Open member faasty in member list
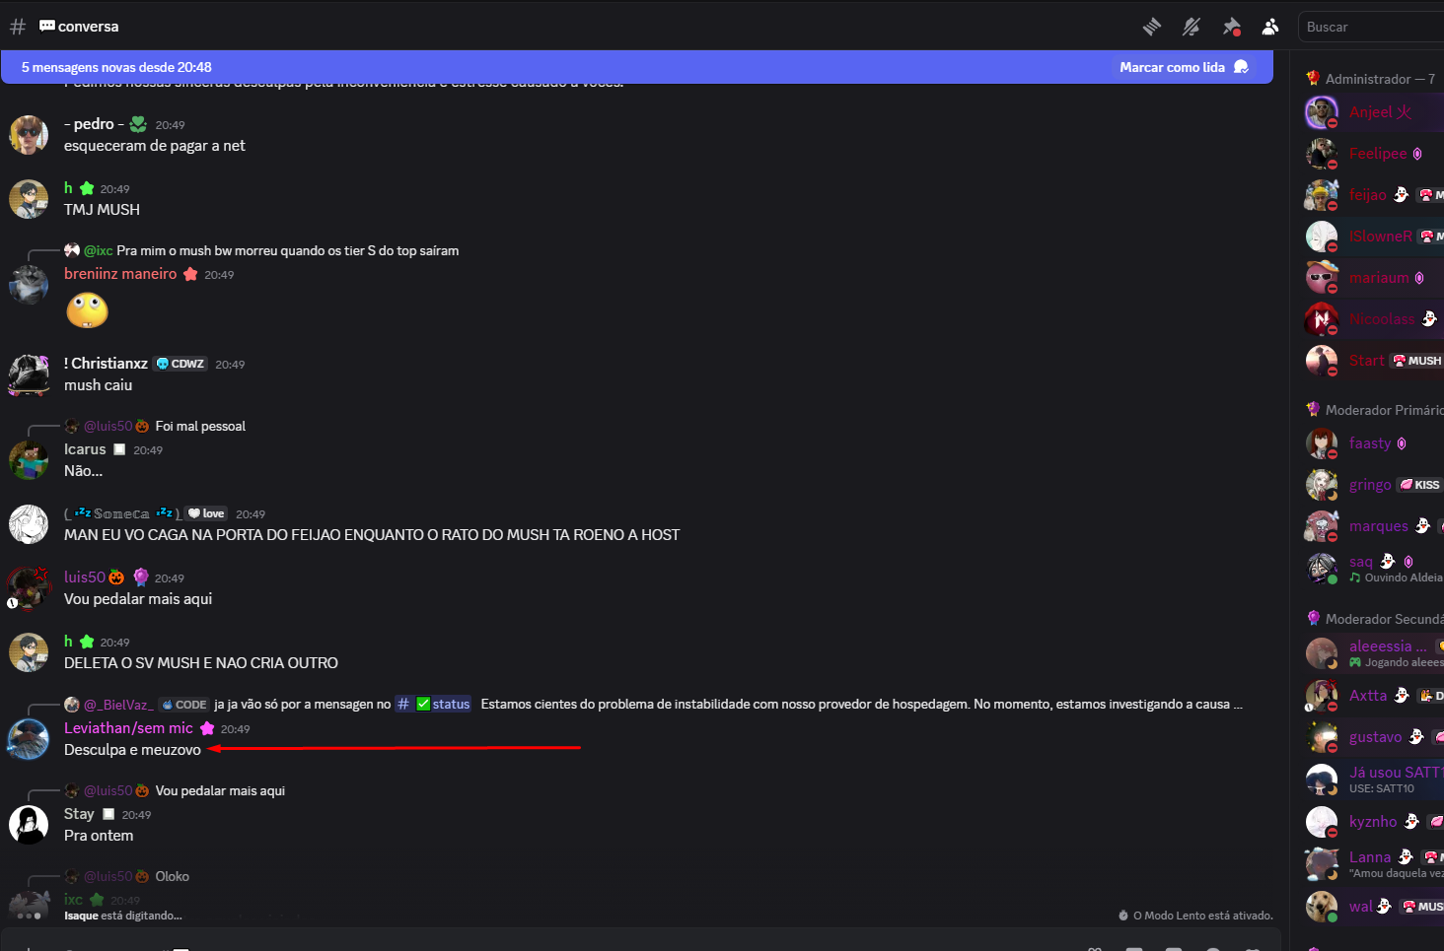The image size is (1444, 951). pyautogui.click(x=1373, y=443)
